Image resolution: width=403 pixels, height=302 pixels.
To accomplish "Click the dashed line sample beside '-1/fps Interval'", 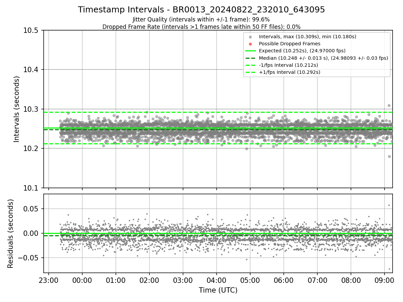I will pyautogui.click(x=251, y=65).
